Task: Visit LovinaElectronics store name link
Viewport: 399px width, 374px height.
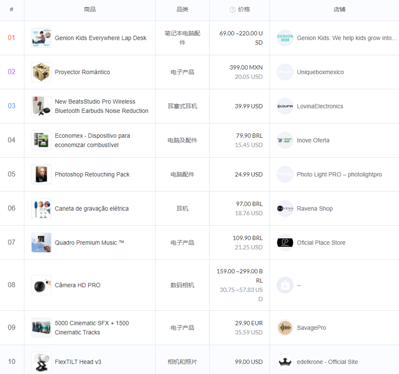Action: point(320,106)
